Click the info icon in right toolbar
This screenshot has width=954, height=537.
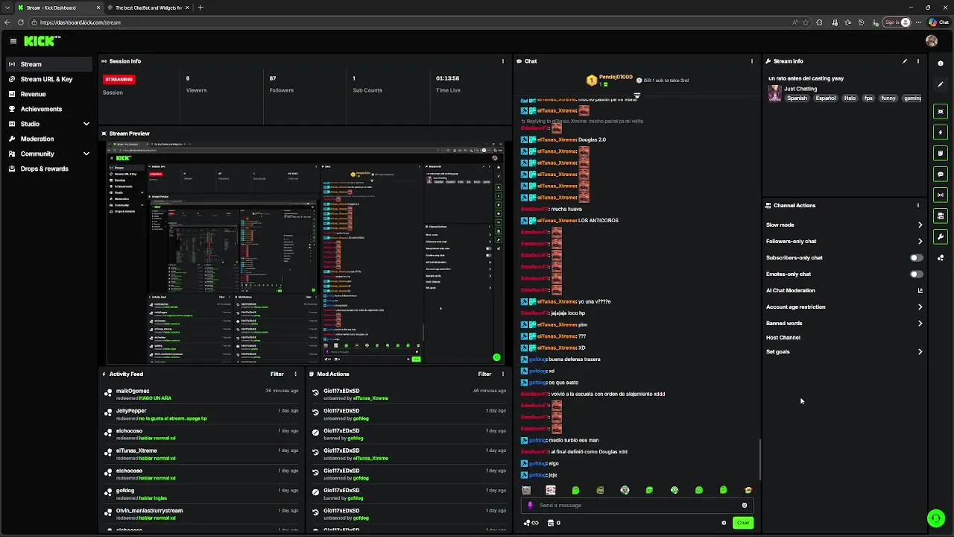(x=941, y=63)
